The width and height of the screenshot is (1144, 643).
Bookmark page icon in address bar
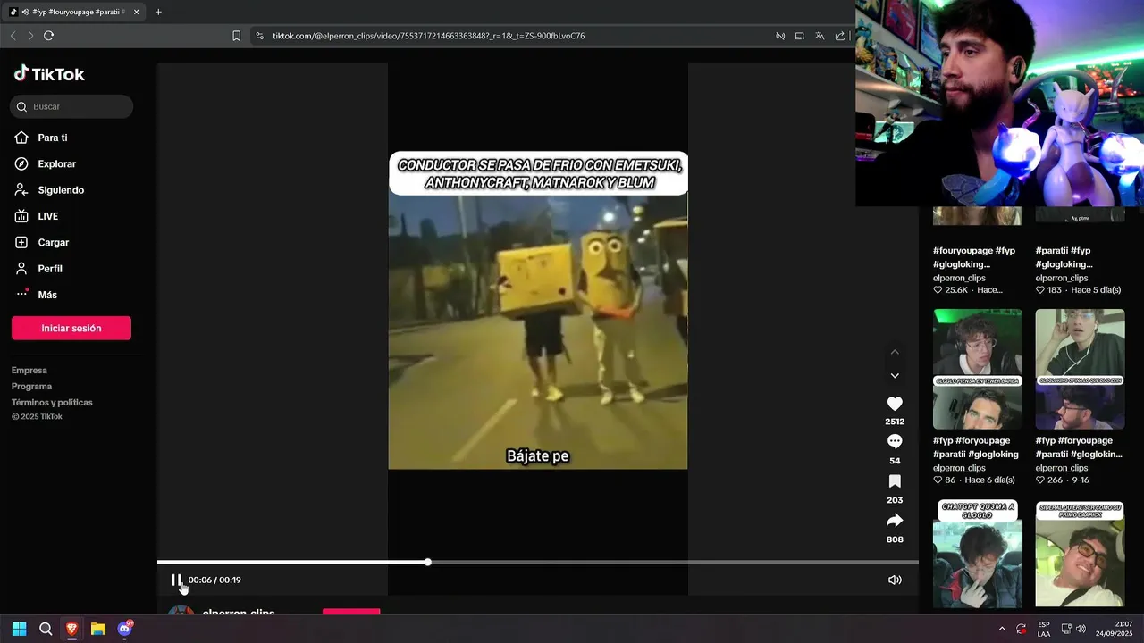[236, 36]
